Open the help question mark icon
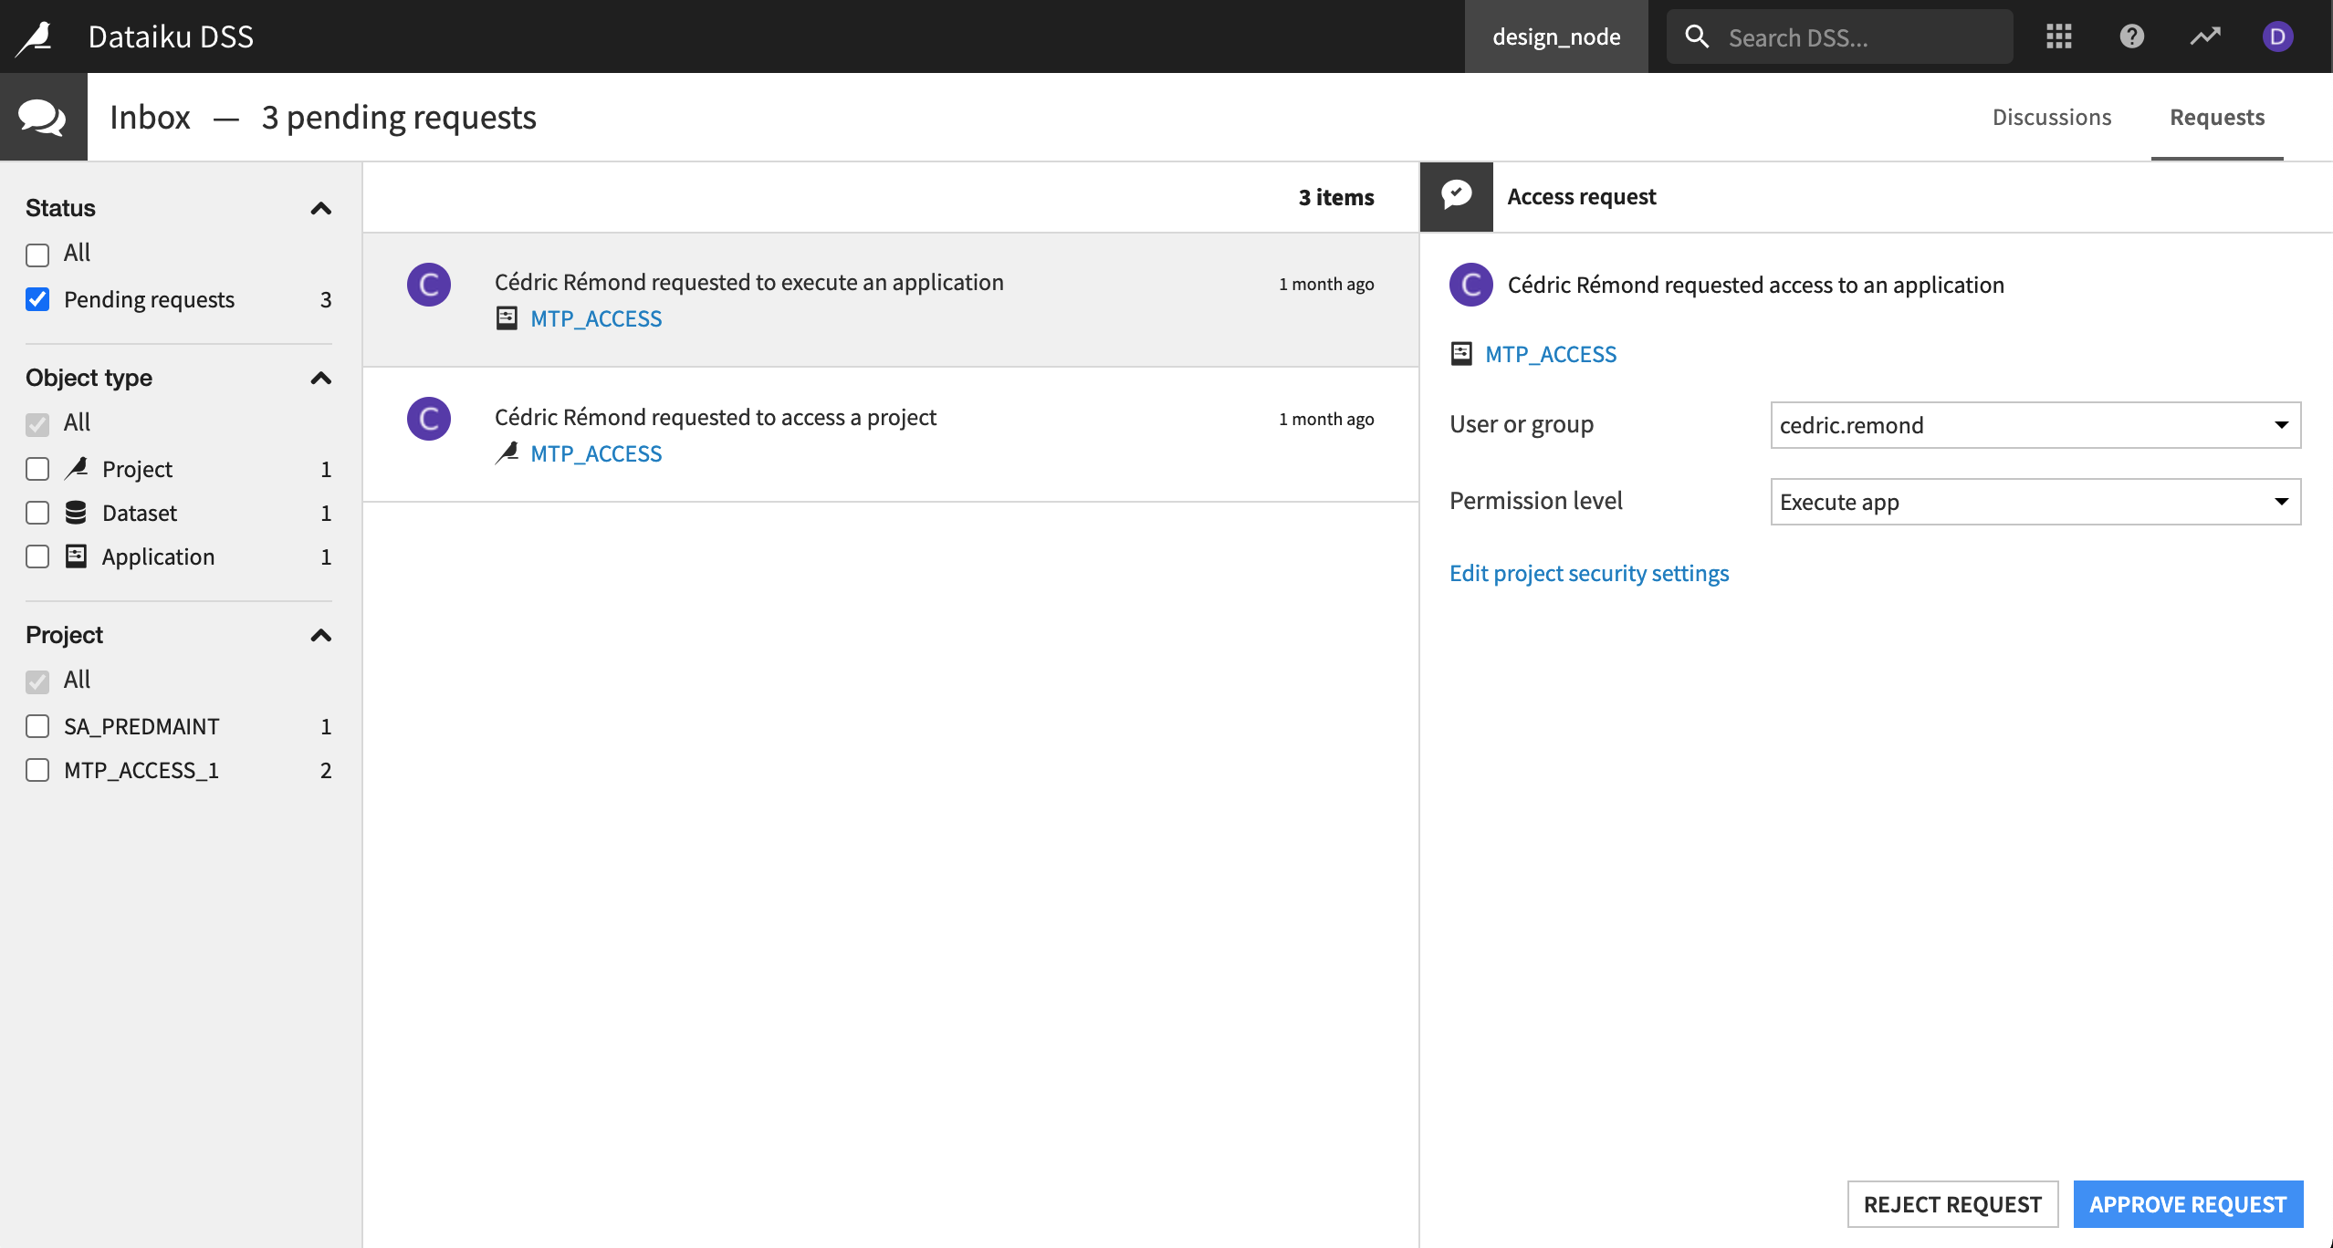Viewport: 2333px width, 1248px height. (x=2131, y=36)
